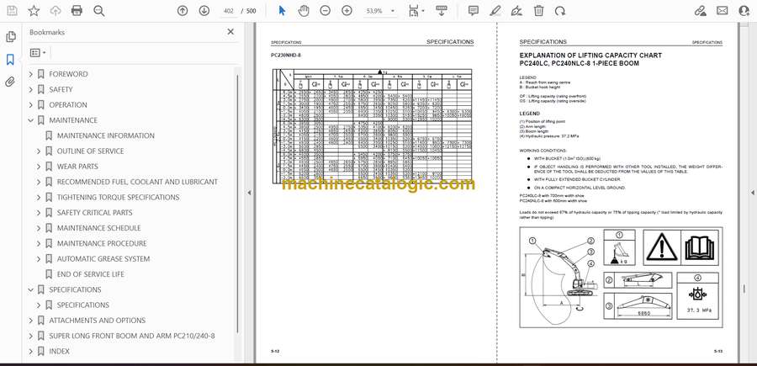
Task: Open the Attachments paperclip panel
Action: click(10, 82)
